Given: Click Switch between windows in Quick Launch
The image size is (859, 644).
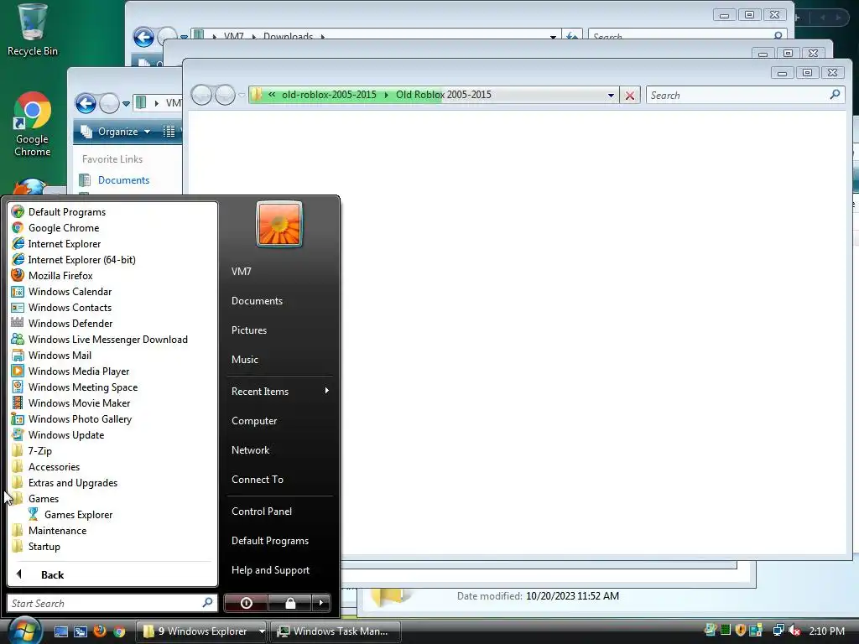Looking at the screenshot, I should pyautogui.click(x=81, y=631).
